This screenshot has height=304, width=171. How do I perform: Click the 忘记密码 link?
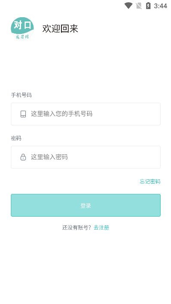[150, 181]
